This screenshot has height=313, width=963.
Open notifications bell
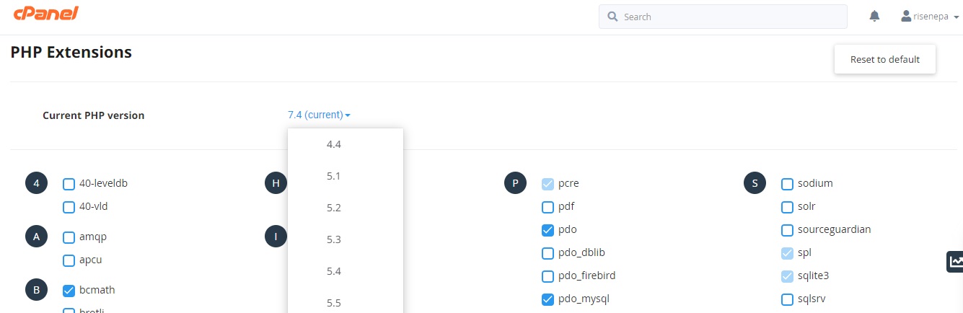pyautogui.click(x=874, y=16)
